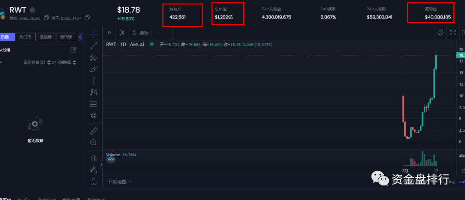Click the +19.83% price change
The width and height of the screenshot is (465, 200).
pos(126,19)
